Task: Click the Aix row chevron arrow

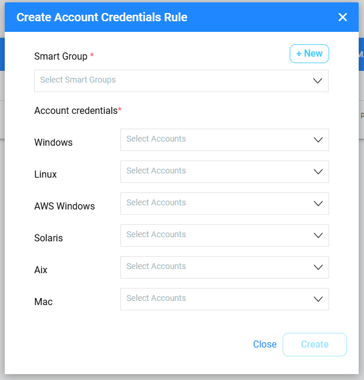Action: (x=319, y=267)
